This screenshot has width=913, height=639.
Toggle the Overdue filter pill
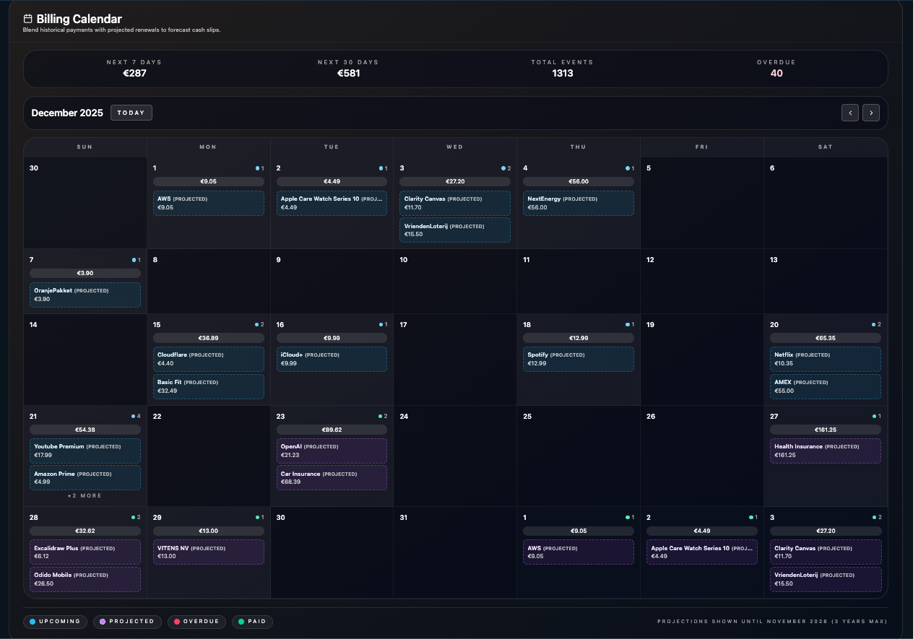tap(196, 622)
